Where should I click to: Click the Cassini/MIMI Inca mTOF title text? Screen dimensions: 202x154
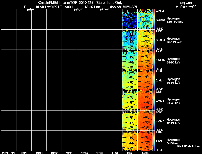[58, 3]
